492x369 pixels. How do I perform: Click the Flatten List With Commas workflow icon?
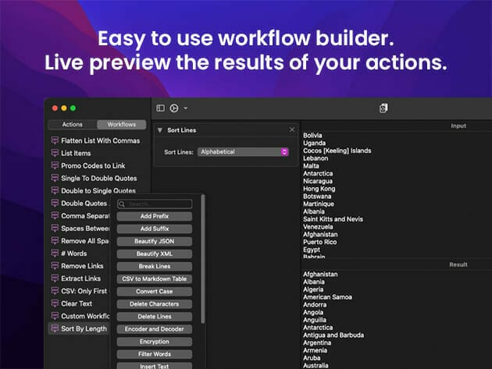(x=54, y=141)
